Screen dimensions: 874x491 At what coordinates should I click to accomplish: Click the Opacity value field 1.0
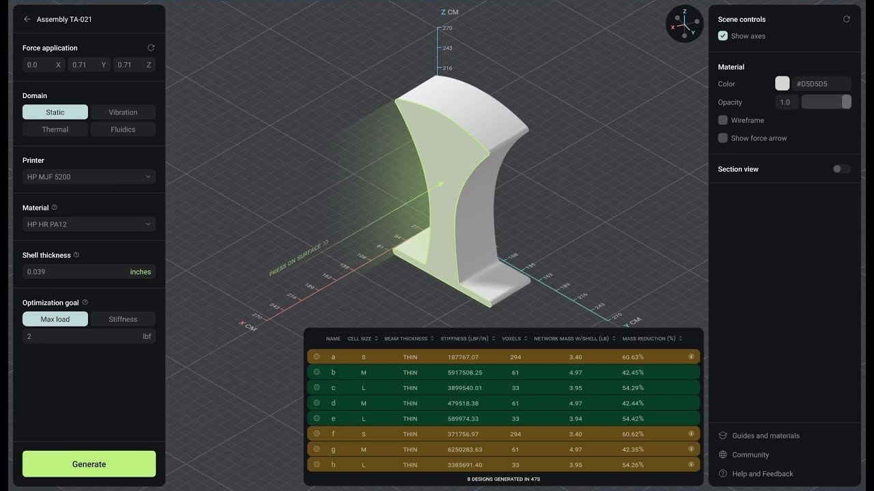tap(787, 102)
